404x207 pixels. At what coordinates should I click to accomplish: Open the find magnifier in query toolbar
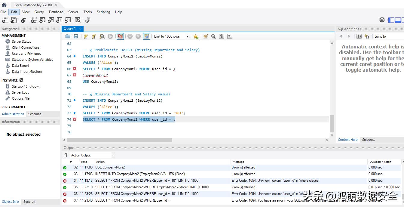coord(213,36)
